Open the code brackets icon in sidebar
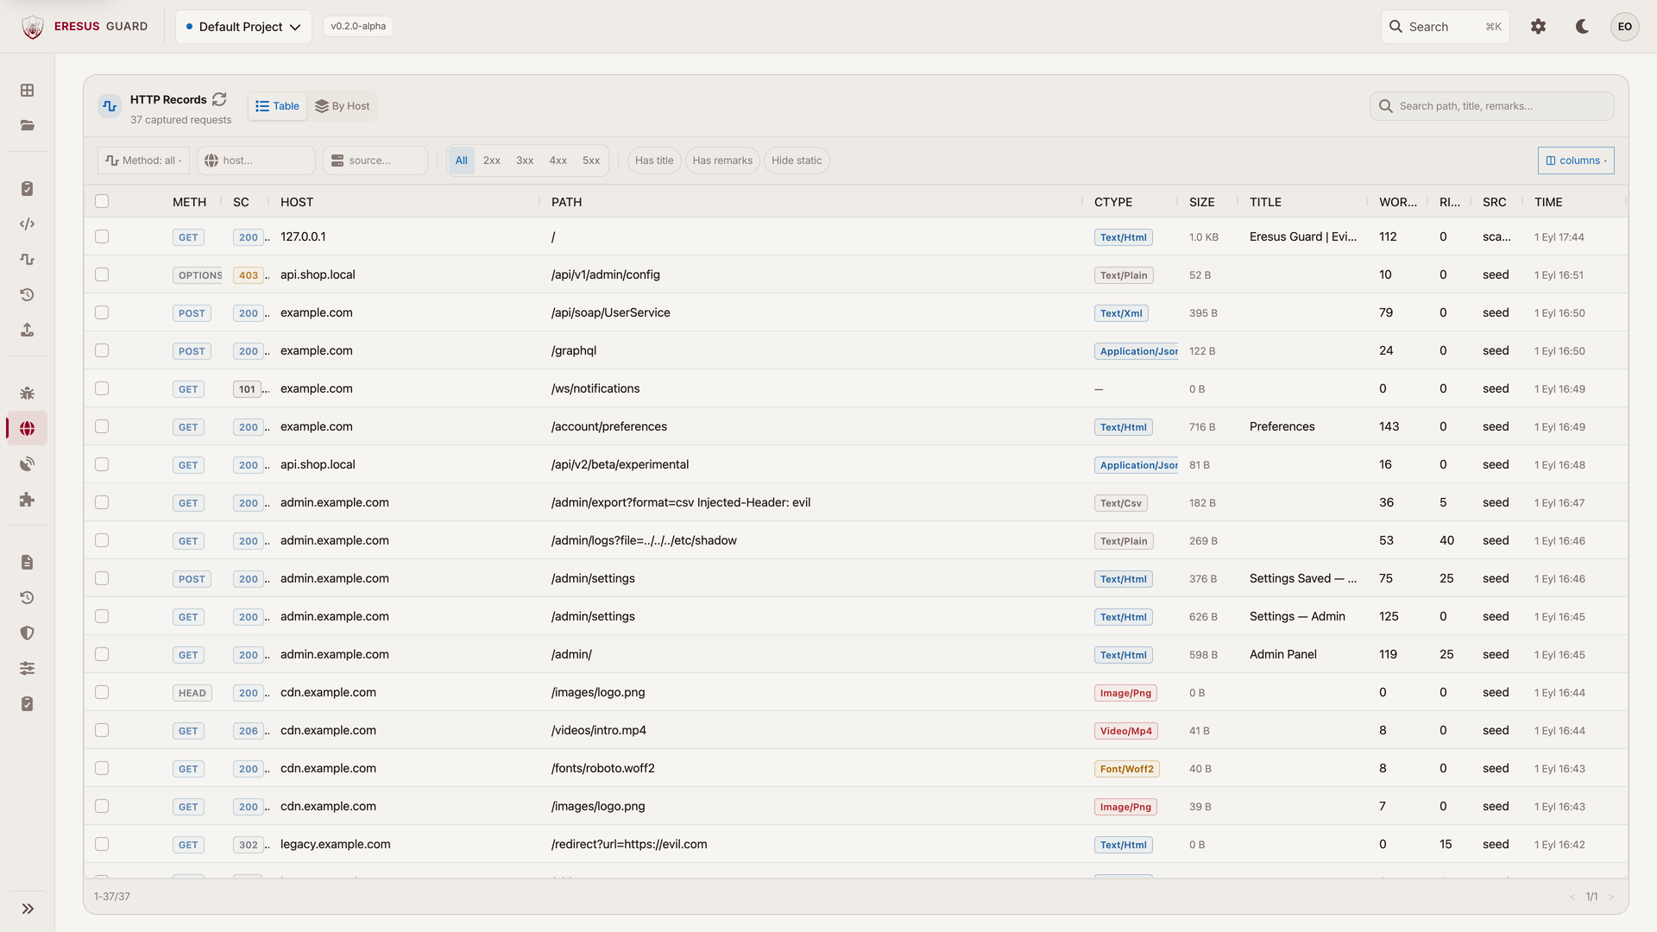 (27, 224)
